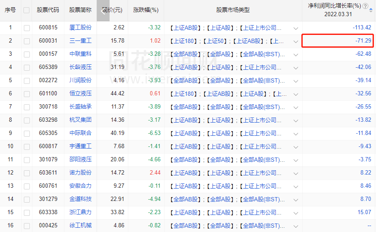
Task: Expand market type list for 恒立液压 row
Action: tap(296, 95)
